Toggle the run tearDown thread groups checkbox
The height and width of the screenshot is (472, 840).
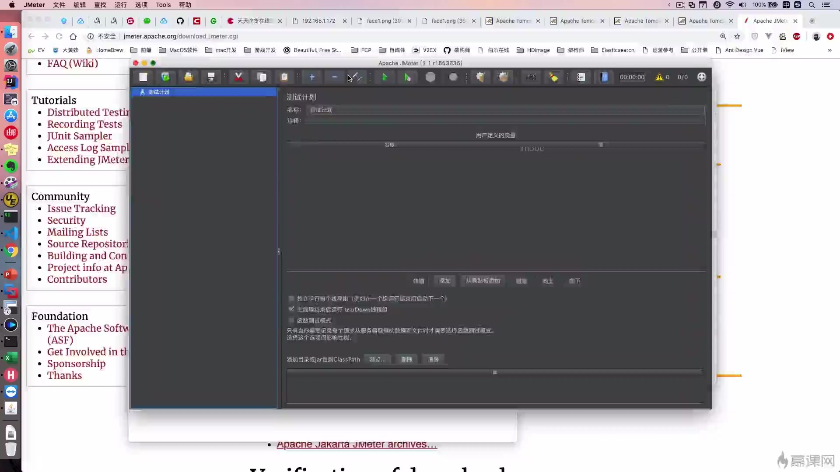coord(291,309)
